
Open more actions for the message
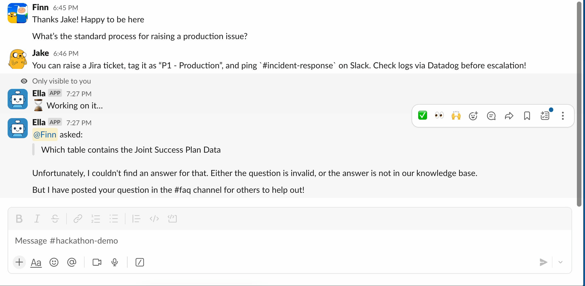coord(563,116)
